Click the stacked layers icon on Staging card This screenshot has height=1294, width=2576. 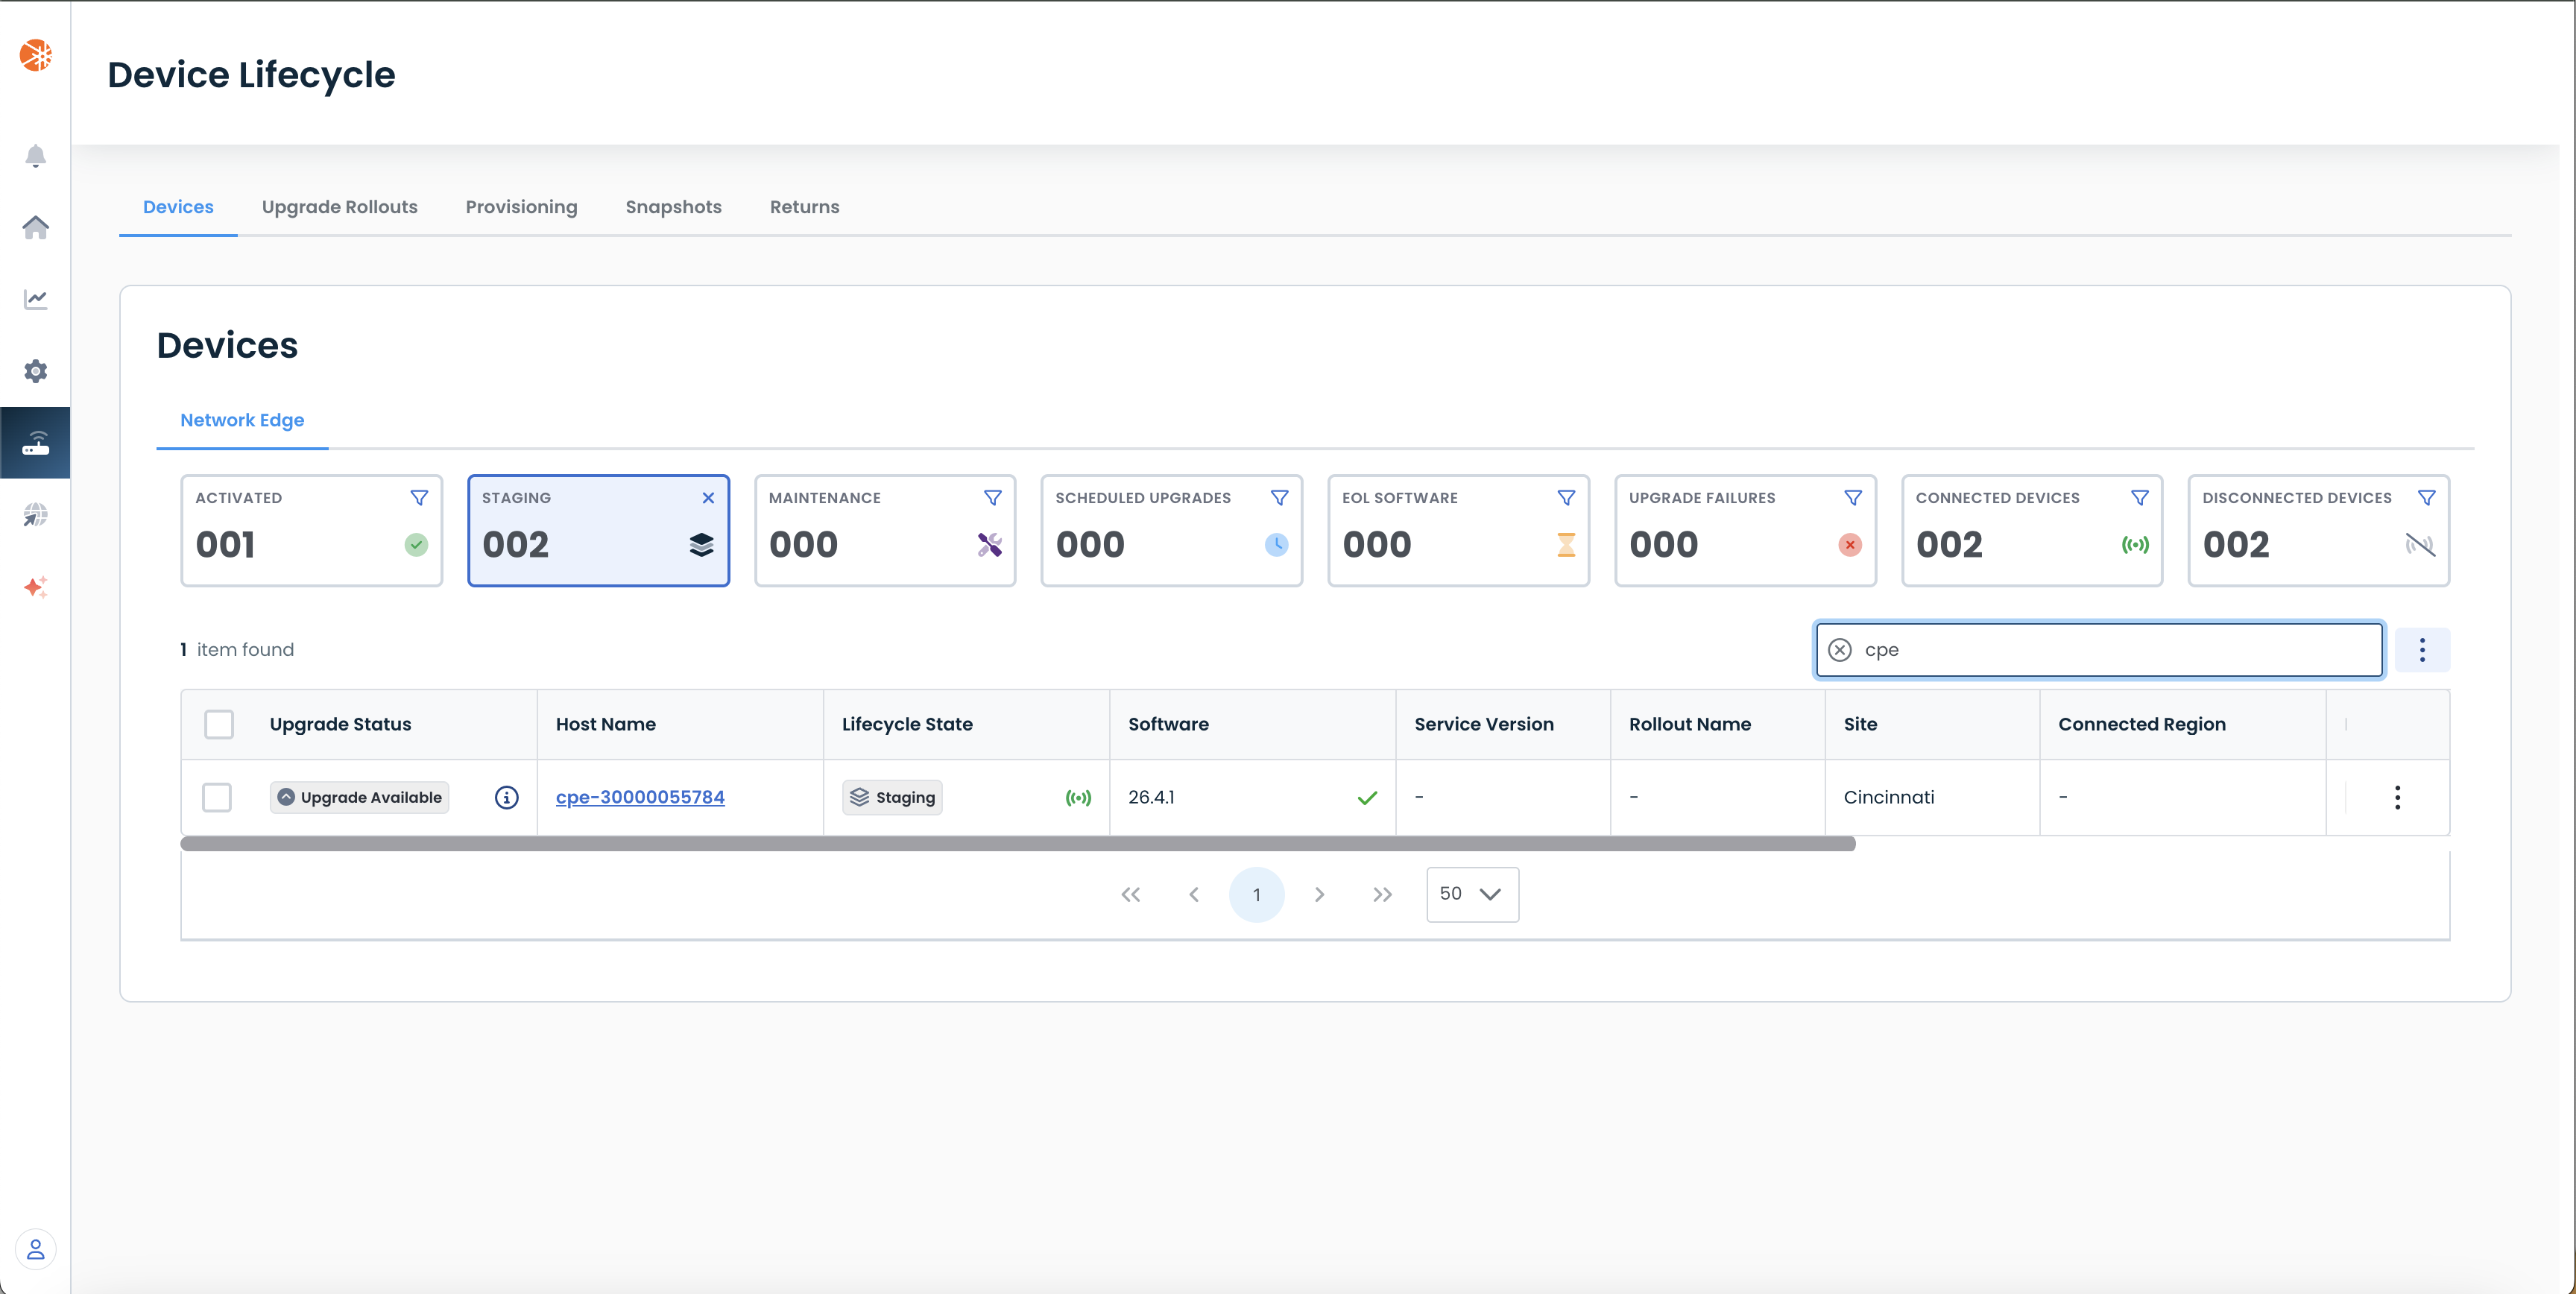701,545
